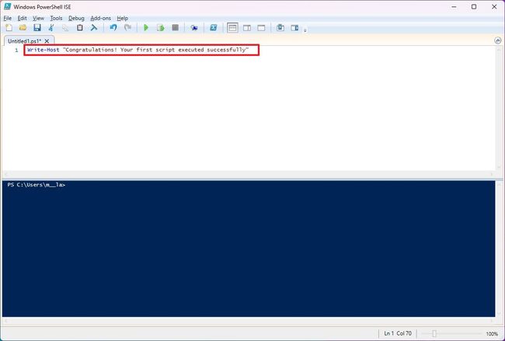Show the Command Add-on pane icon

click(294, 28)
